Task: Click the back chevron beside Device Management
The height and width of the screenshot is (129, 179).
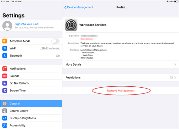Action: [65, 7]
